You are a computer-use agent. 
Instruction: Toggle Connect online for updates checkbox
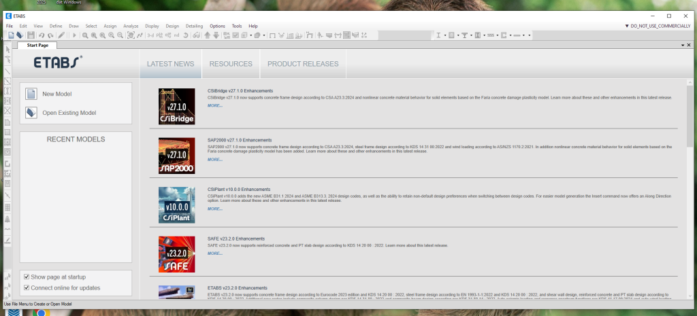27,287
